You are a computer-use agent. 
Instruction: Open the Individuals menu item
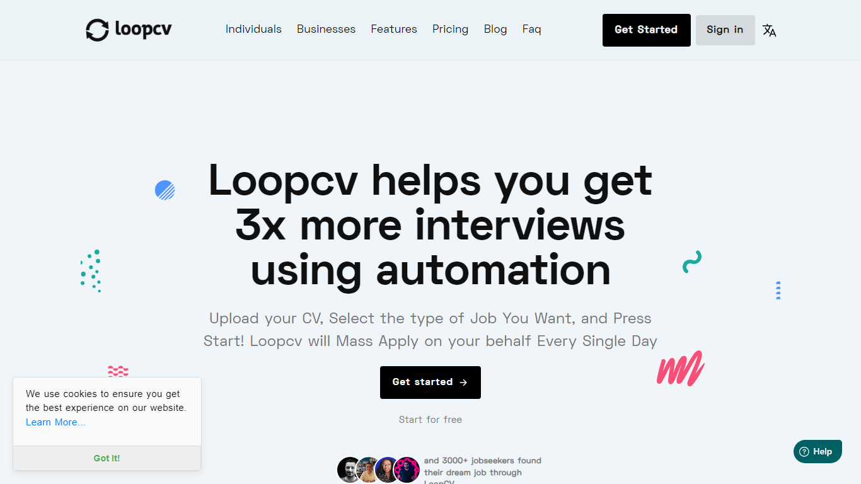pyautogui.click(x=253, y=29)
